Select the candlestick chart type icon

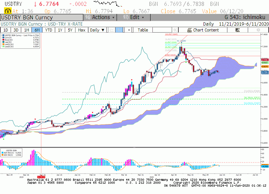119,30
